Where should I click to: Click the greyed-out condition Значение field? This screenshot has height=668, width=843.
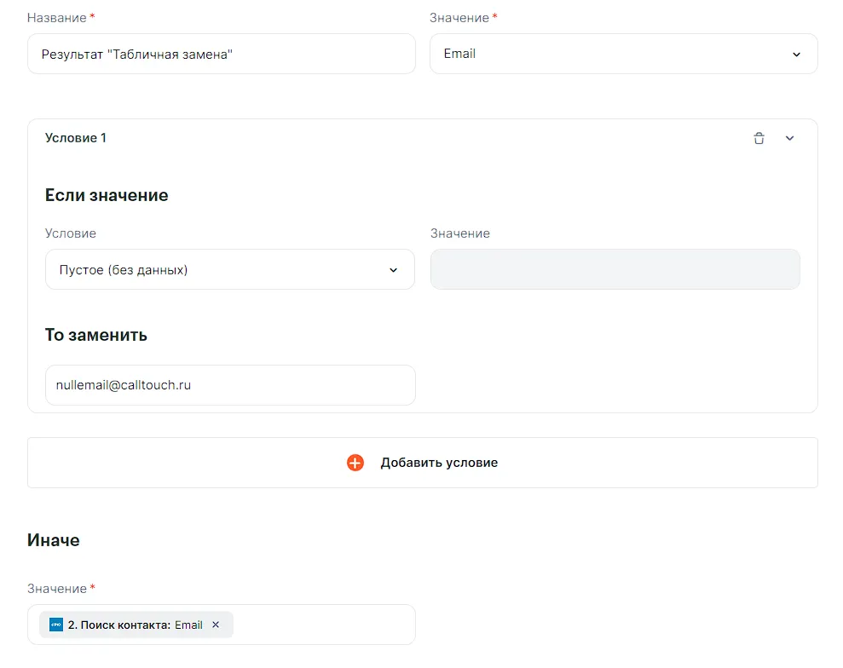pos(615,269)
